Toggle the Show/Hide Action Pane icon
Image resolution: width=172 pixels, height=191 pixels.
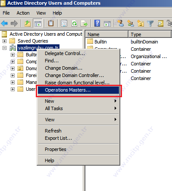(107, 24)
